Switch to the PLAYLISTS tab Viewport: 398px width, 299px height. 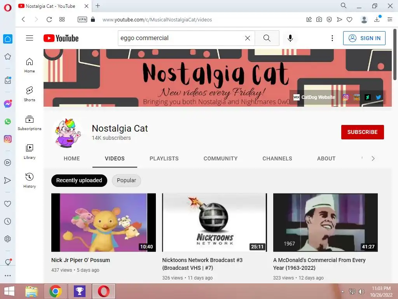point(164,159)
